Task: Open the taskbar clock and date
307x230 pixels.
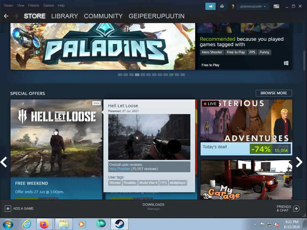Action: point(292,224)
